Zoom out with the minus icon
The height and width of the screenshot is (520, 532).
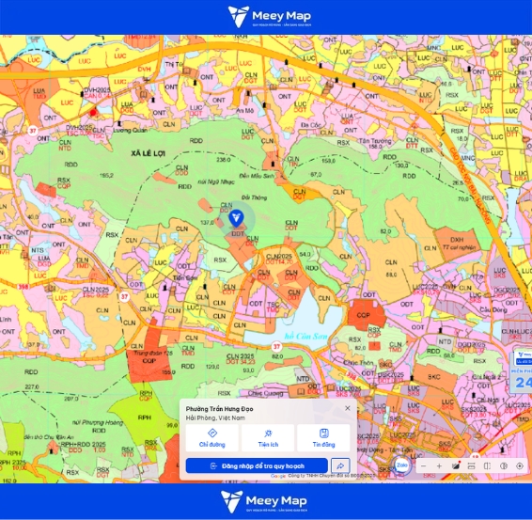[423, 466]
